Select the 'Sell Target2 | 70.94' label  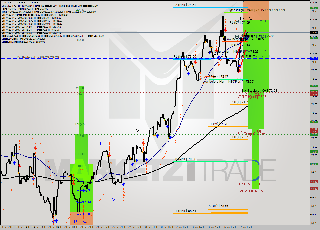251,134
